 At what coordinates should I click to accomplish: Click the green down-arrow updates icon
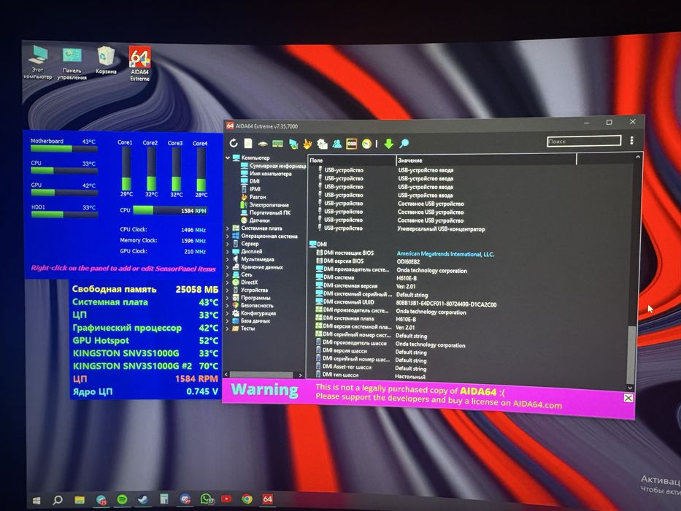click(x=389, y=143)
